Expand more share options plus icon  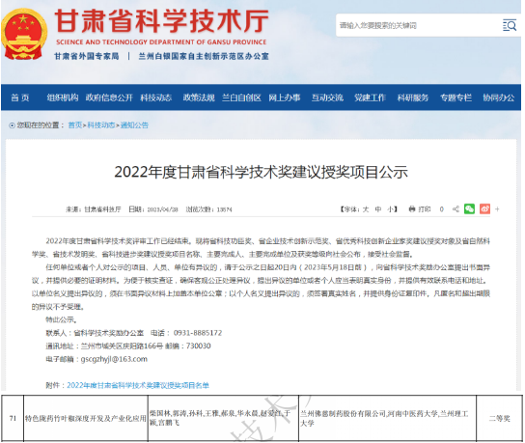point(497,209)
